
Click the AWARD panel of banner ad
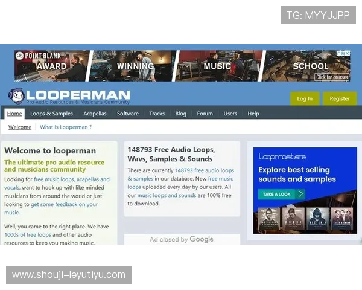(52, 66)
